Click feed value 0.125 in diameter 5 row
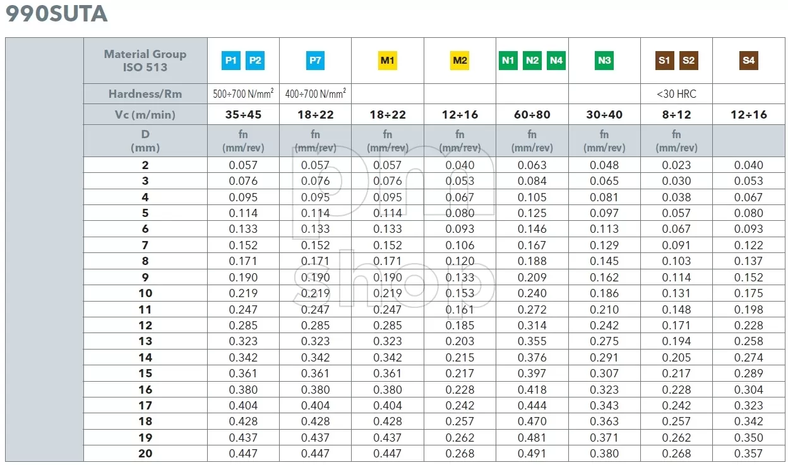Viewport: 788px width, 465px height. [x=532, y=213]
